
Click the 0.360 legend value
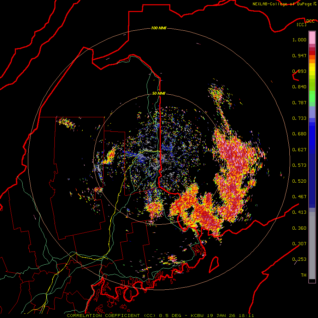[x=299, y=228]
